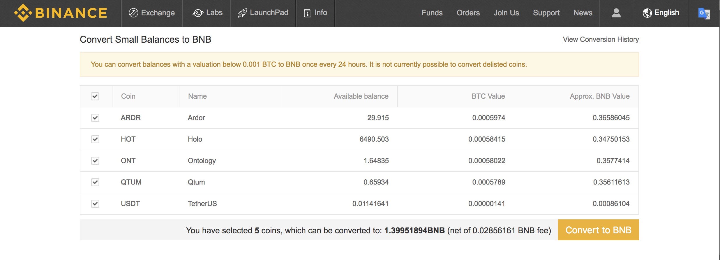Click the ONT coin symbol cell
Image resolution: width=720 pixels, height=260 pixels.
[128, 161]
